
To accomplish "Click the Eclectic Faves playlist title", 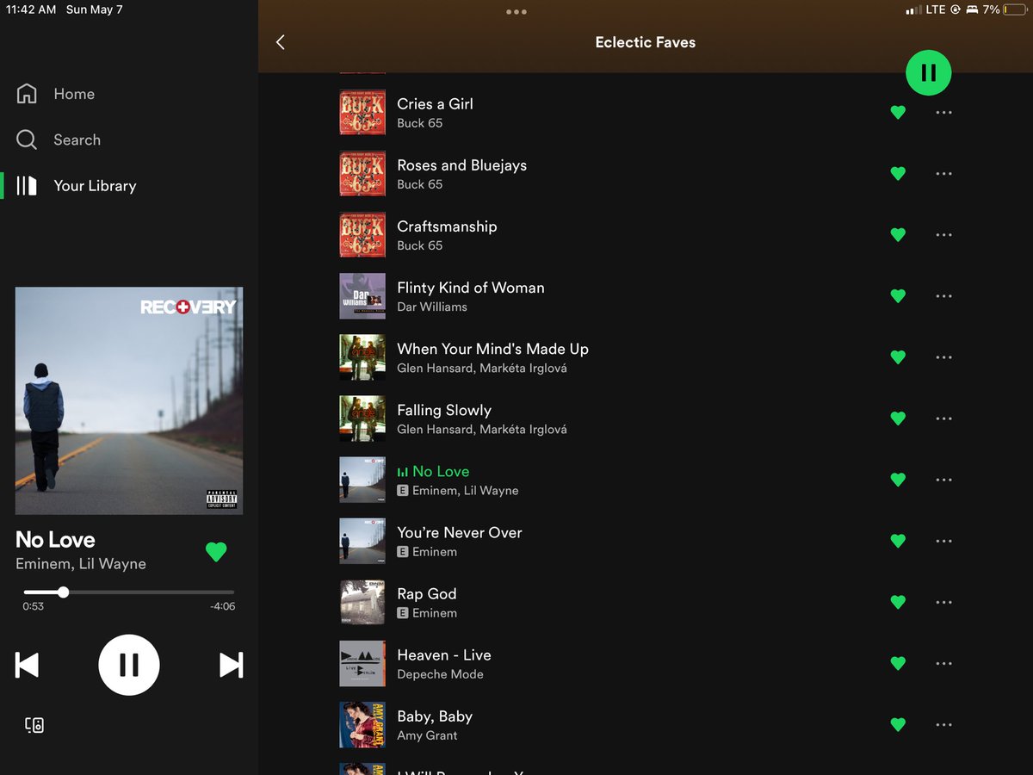I will pyautogui.click(x=646, y=42).
